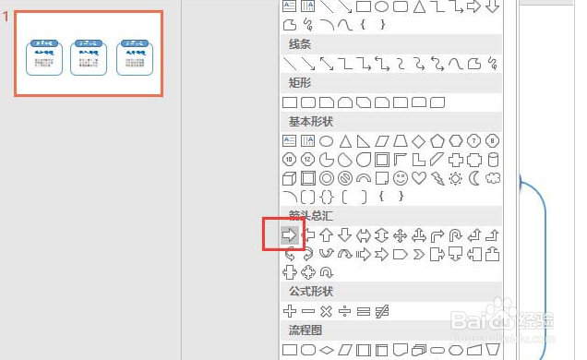Pick the Donut ring shape
The image size is (587, 360).
(326, 178)
